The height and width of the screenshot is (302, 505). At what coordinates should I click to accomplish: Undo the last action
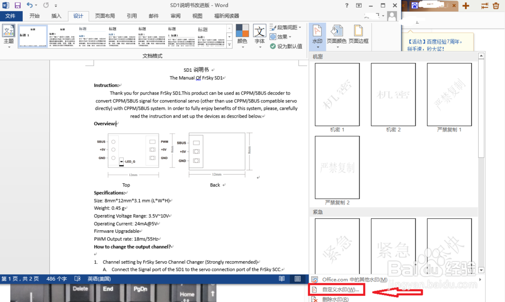29,5
